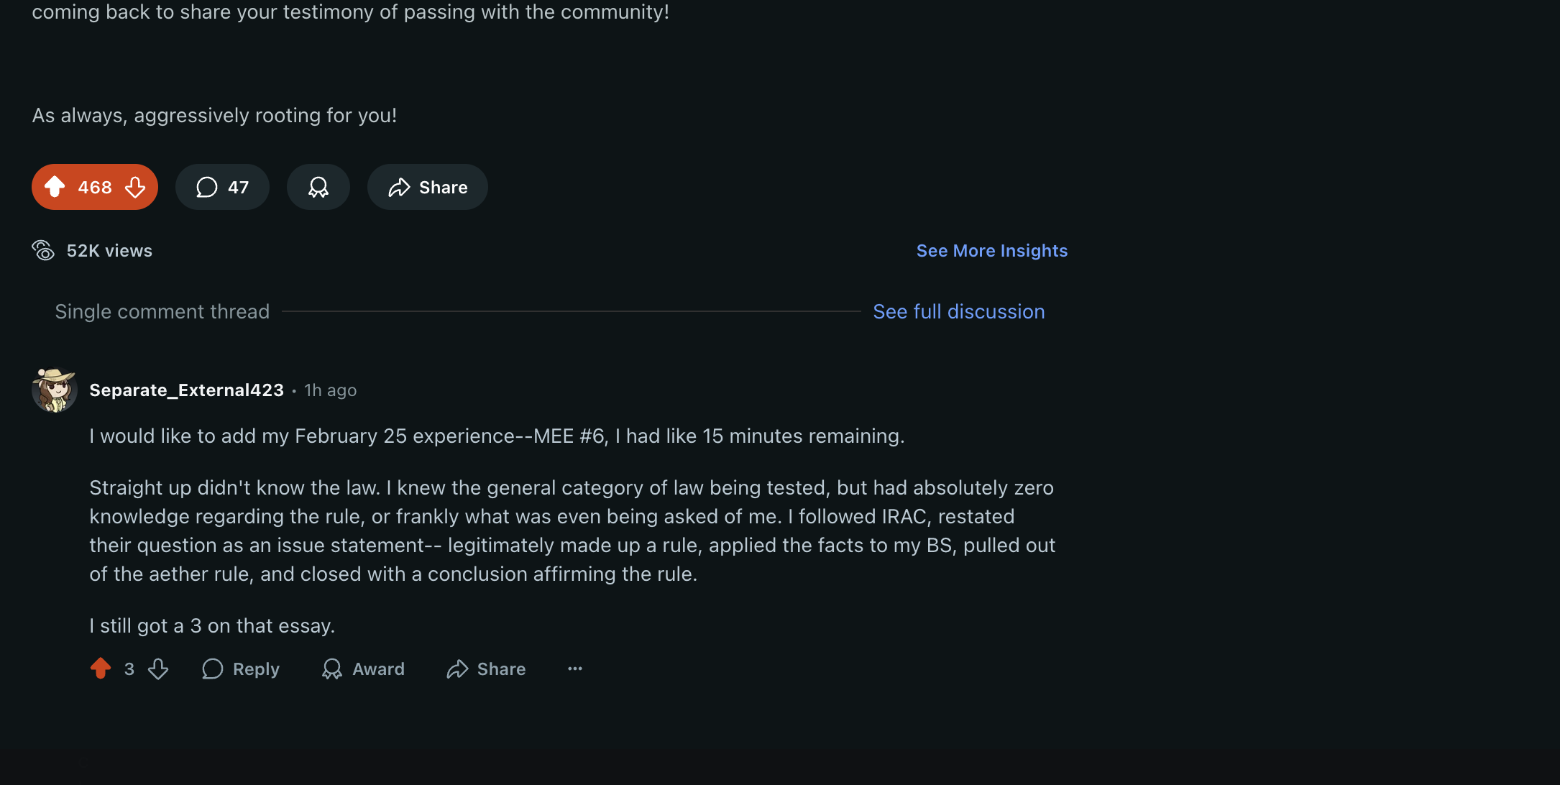
Task: Open Separate_External423's avatar
Action: [55, 390]
